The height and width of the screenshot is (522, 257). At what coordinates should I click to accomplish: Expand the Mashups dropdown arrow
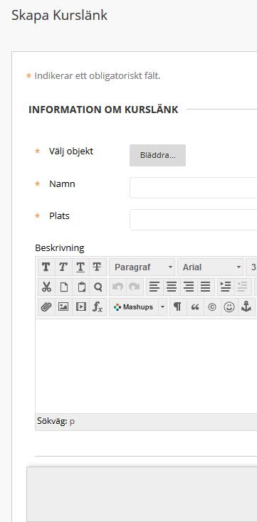(162, 307)
